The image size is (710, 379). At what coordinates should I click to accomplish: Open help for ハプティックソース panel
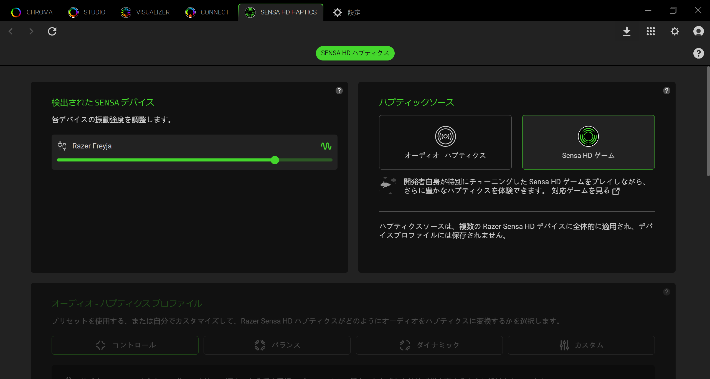pyautogui.click(x=666, y=90)
